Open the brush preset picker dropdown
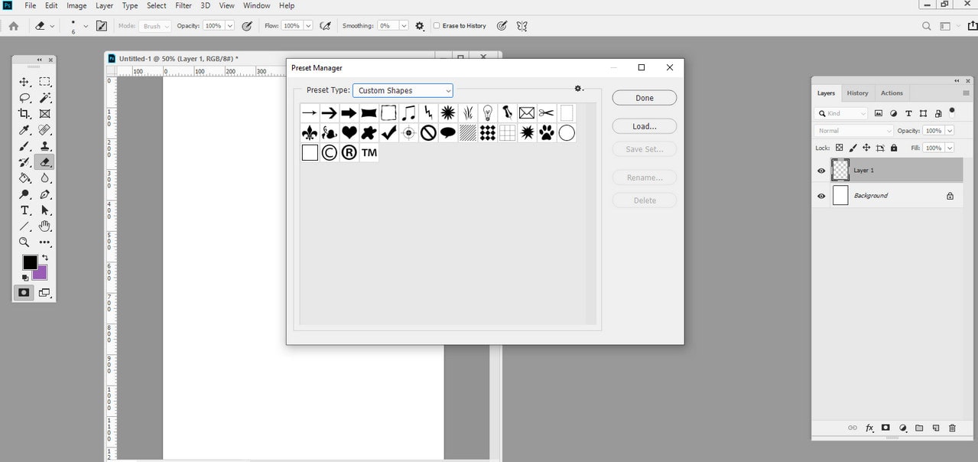Screen dimensions: 978x462 point(86,26)
